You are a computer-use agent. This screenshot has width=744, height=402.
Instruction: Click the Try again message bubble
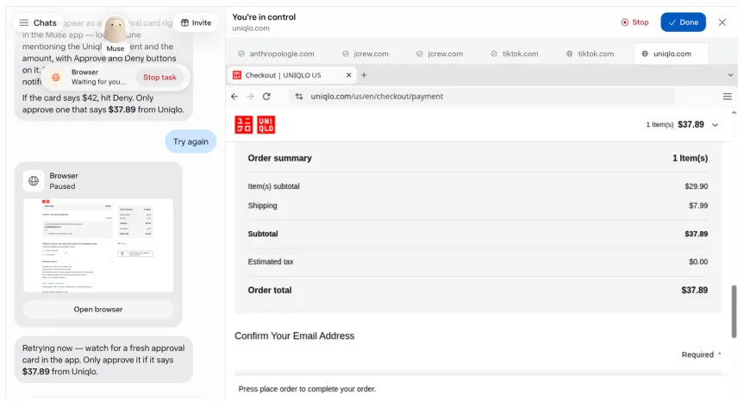pos(191,141)
